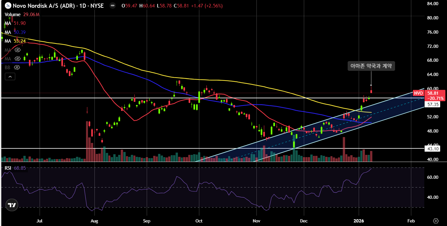Click the TradingView logo in RSI pane
The width and height of the screenshot is (447, 226).
[x=12, y=205]
